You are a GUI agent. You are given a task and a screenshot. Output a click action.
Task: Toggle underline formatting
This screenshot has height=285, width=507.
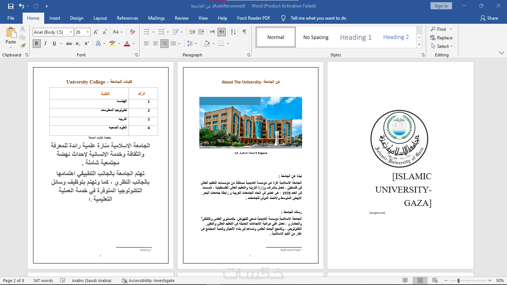(54, 43)
